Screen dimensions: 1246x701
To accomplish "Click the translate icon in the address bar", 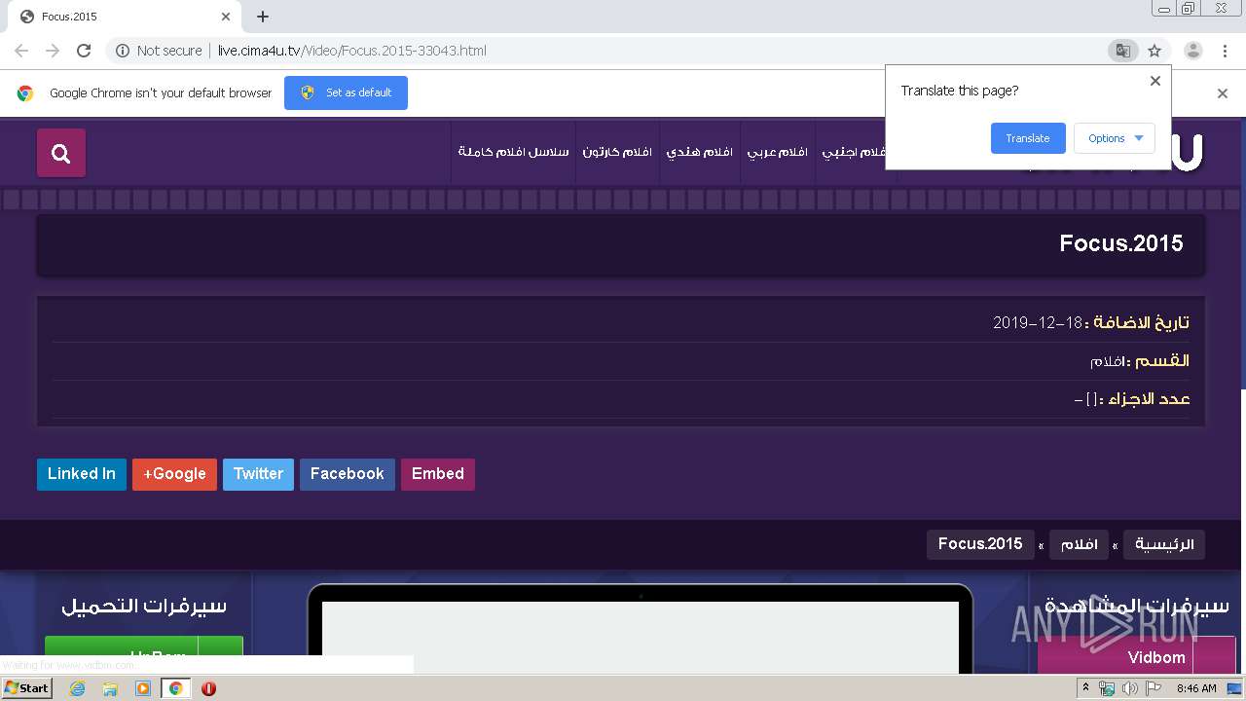I will click(x=1123, y=51).
